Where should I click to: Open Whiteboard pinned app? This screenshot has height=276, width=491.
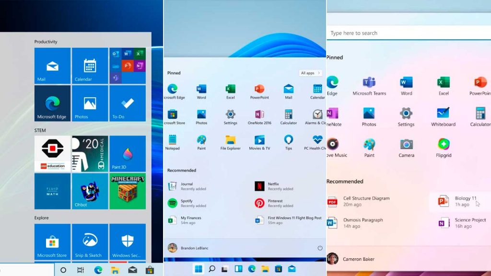[x=443, y=117]
